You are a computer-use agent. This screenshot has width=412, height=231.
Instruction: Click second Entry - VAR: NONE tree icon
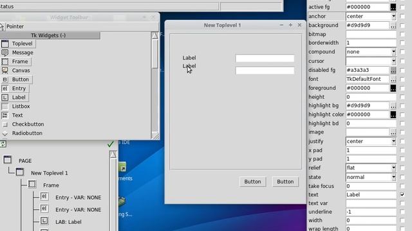pos(44,209)
